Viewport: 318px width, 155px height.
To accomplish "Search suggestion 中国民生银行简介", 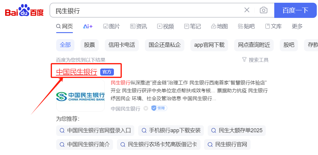I will 84,144.
